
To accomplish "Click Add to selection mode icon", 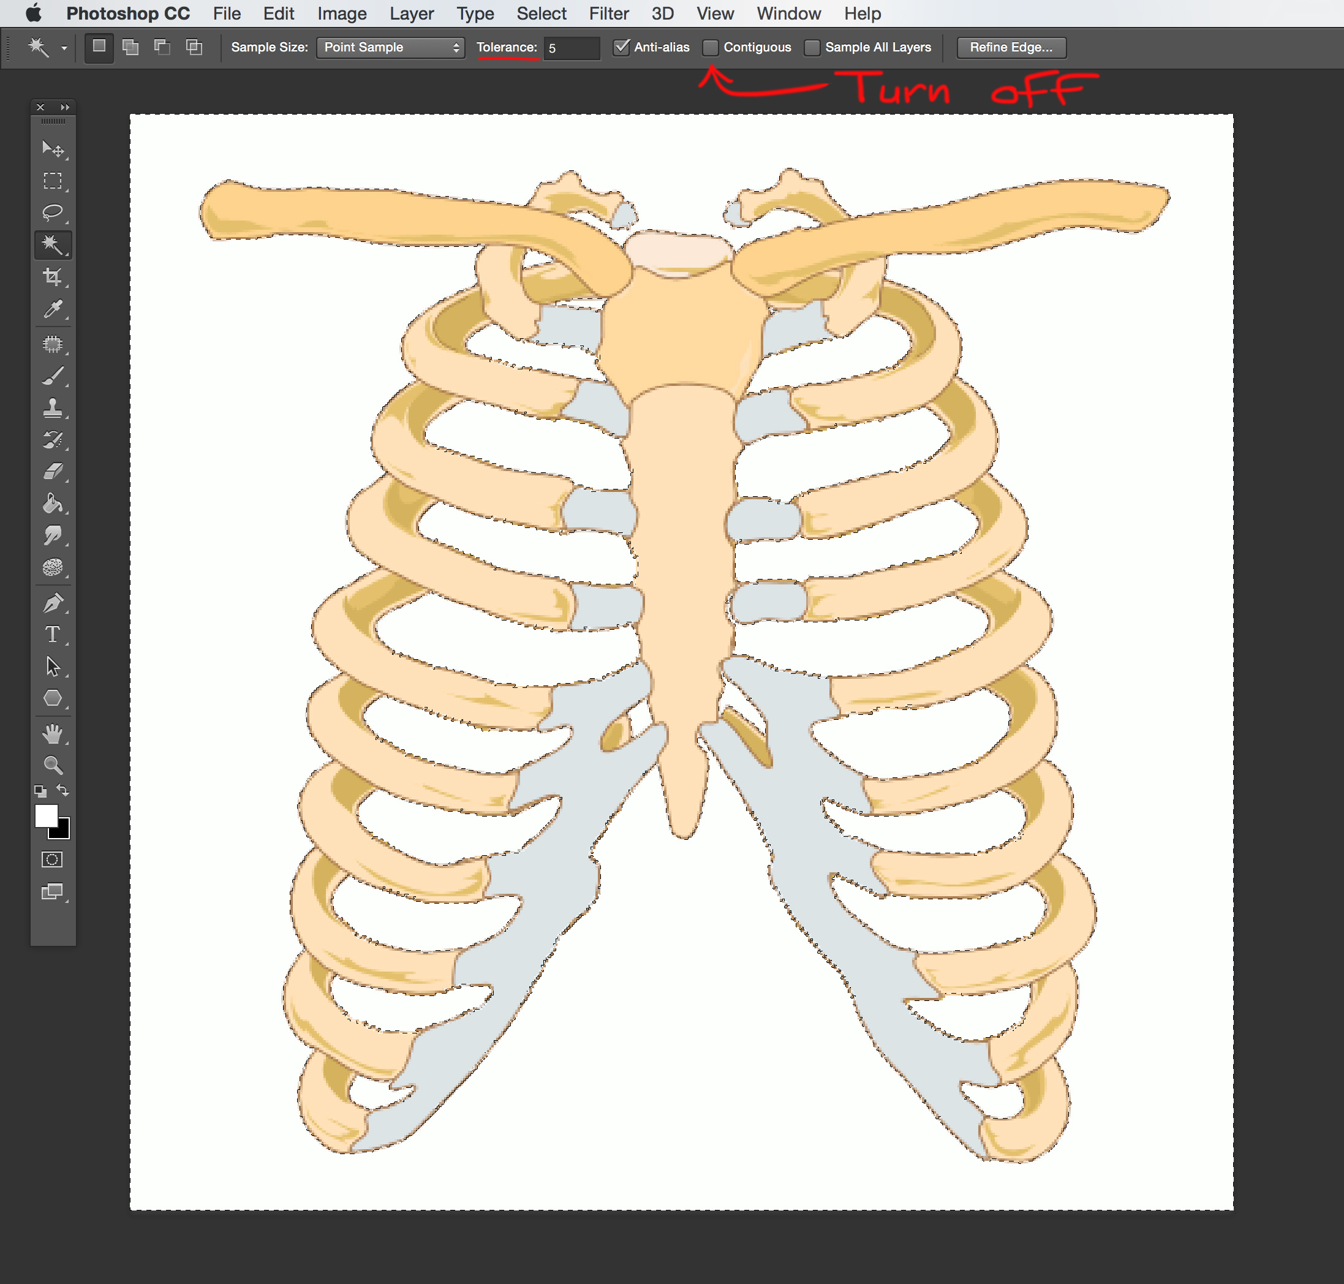I will click(x=130, y=47).
